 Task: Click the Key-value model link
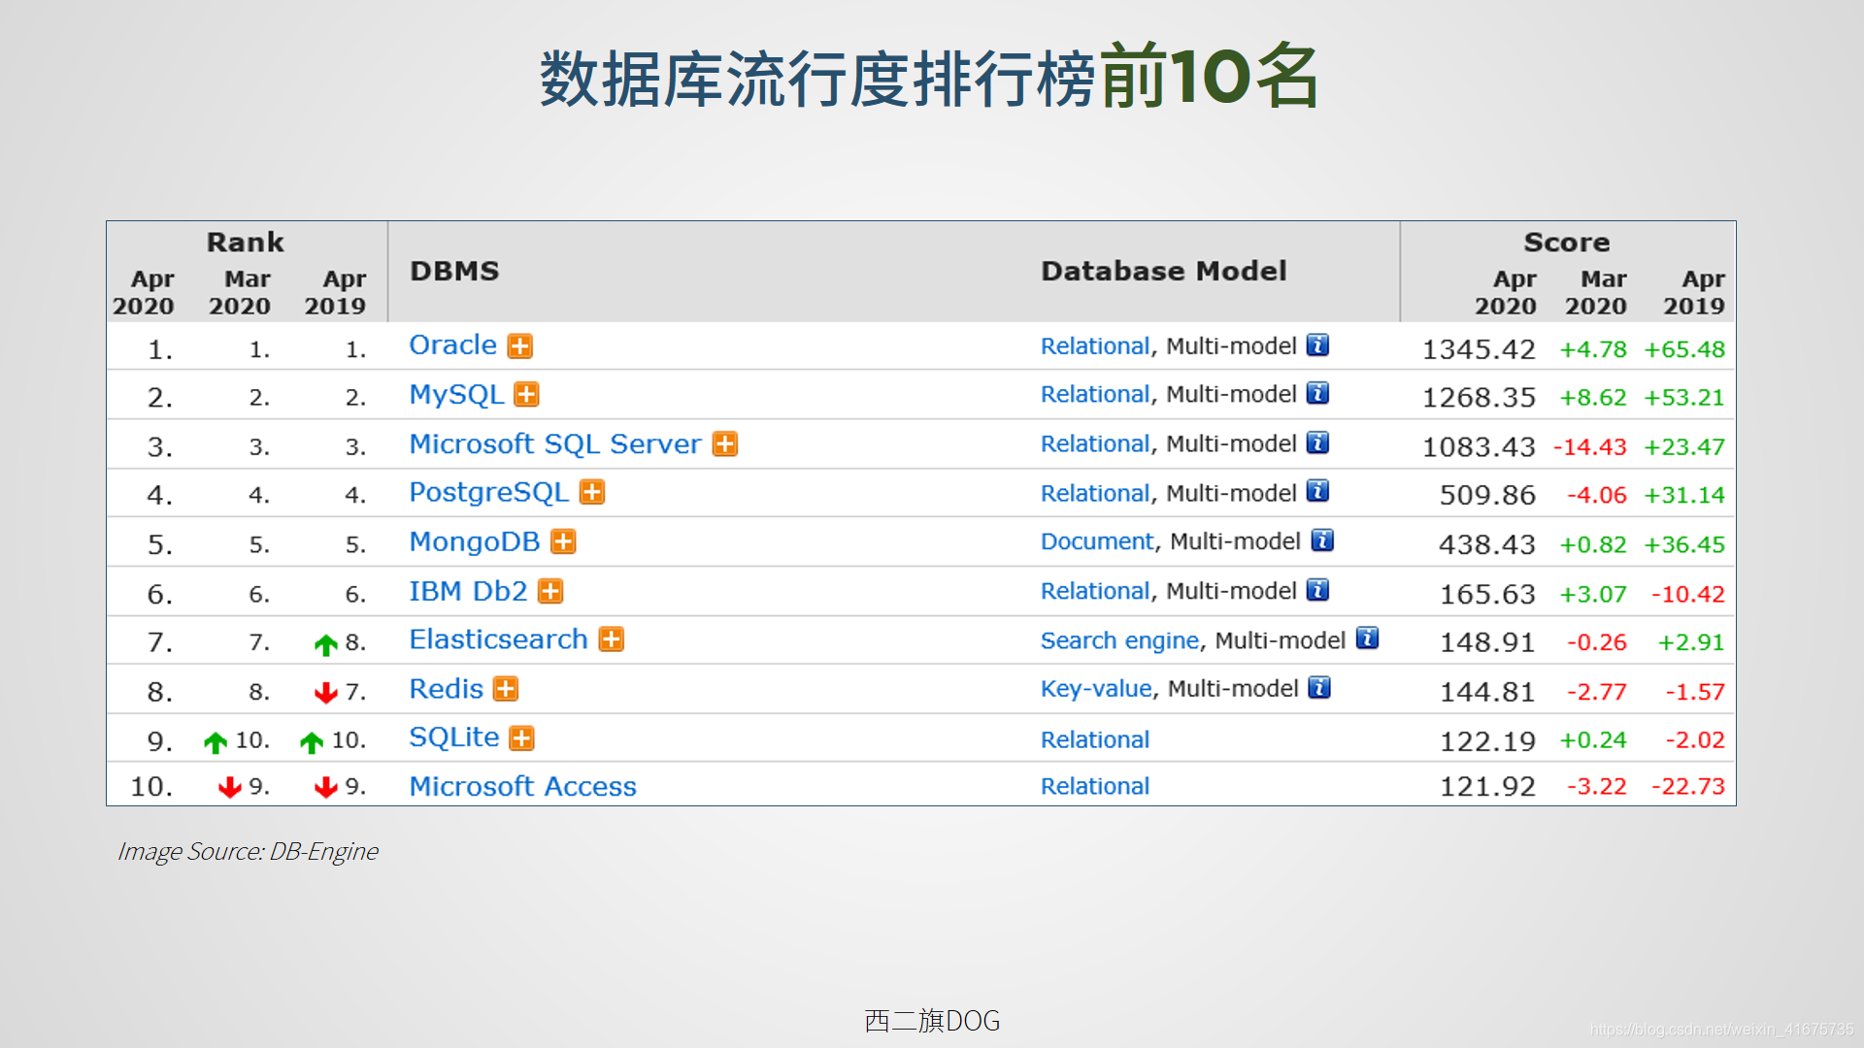pos(1096,689)
